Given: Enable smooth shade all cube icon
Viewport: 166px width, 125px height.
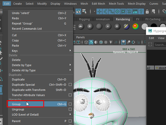Looking at the screenshot, I should coord(91,42).
